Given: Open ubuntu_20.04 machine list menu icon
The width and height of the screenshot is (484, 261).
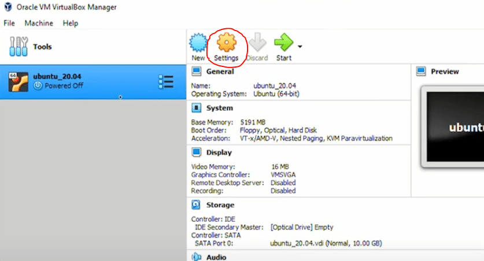Looking at the screenshot, I should click(166, 81).
